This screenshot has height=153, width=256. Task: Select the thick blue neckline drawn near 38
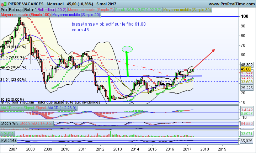click(x=148, y=76)
